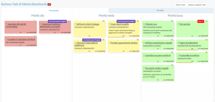Click Amministrazione Progetti tag on 'Chiamare il responsabile'
Viewport: 215px width, 102px height.
pyautogui.click(x=92, y=40)
